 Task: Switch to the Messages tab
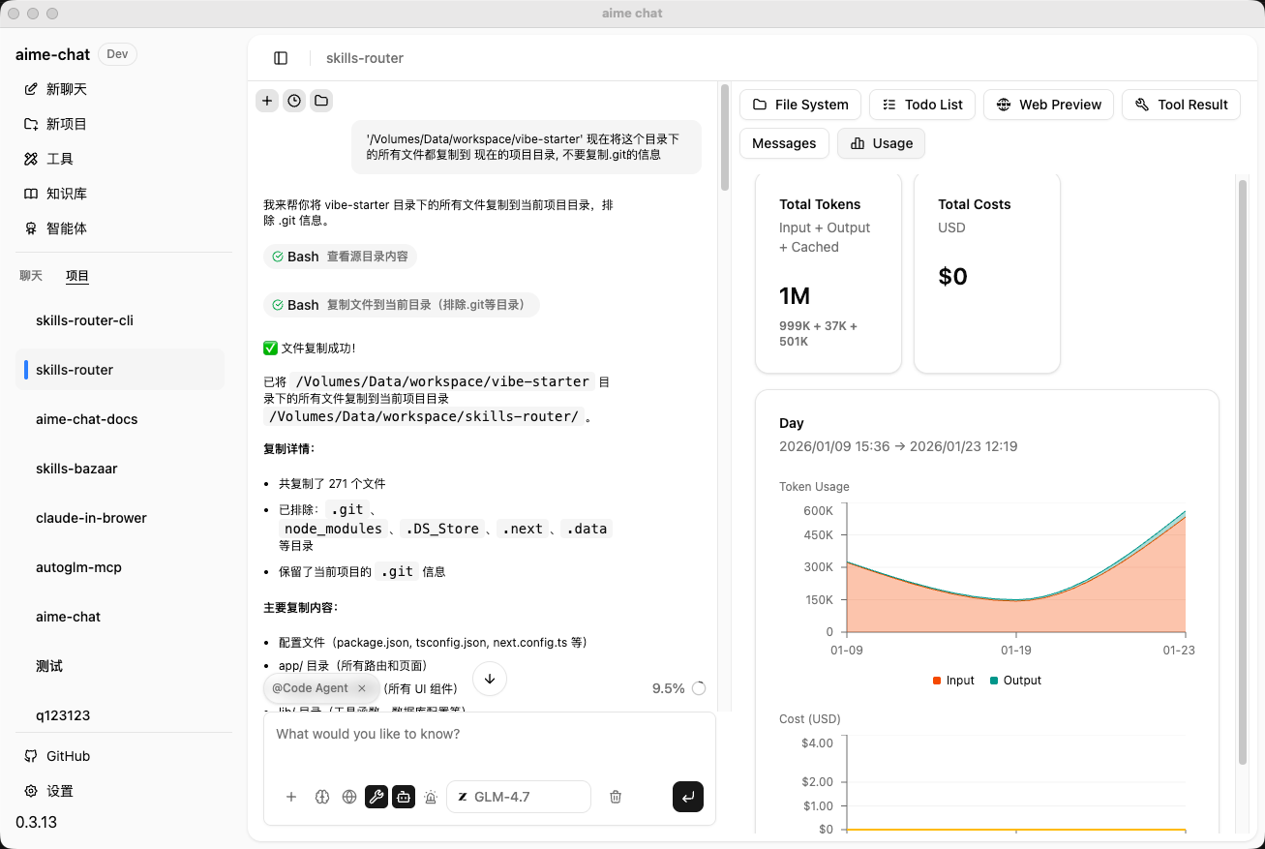(x=784, y=143)
